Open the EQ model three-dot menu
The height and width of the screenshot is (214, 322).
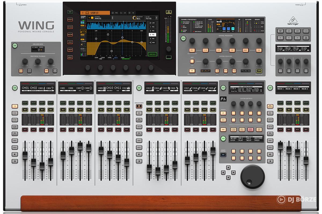click(x=112, y=18)
